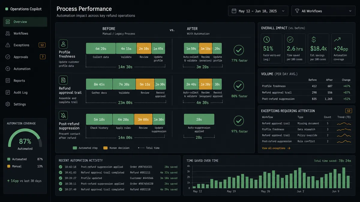Open the Exceptions menu item
This screenshot has height=202, width=360.
click(25, 45)
